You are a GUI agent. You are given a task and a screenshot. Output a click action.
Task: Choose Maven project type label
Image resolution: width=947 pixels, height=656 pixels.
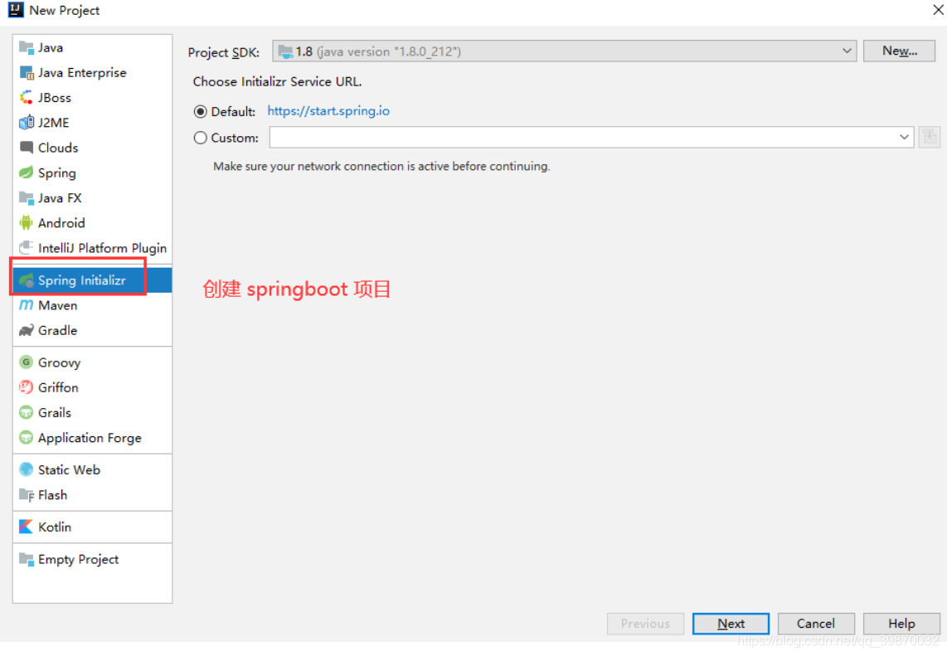pyautogui.click(x=58, y=306)
